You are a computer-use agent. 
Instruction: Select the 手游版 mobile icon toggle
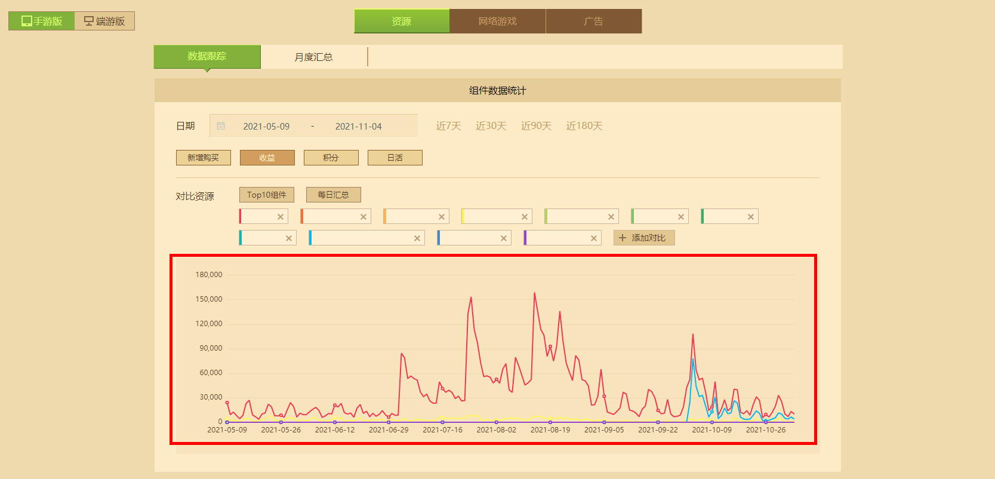pos(26,21)
